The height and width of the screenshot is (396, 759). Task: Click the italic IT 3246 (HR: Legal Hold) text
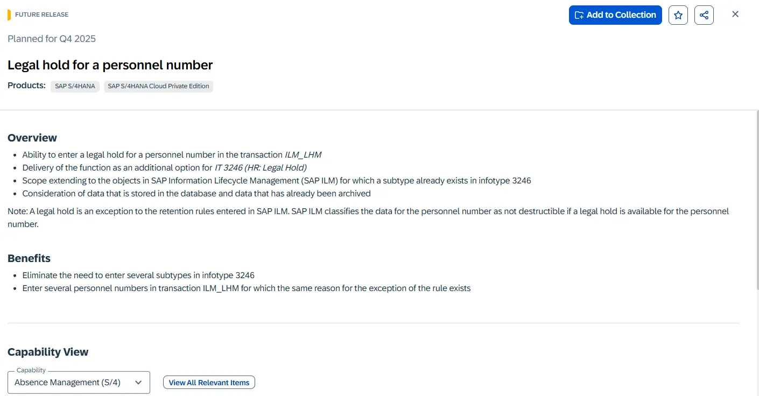[x=261, y=168]
